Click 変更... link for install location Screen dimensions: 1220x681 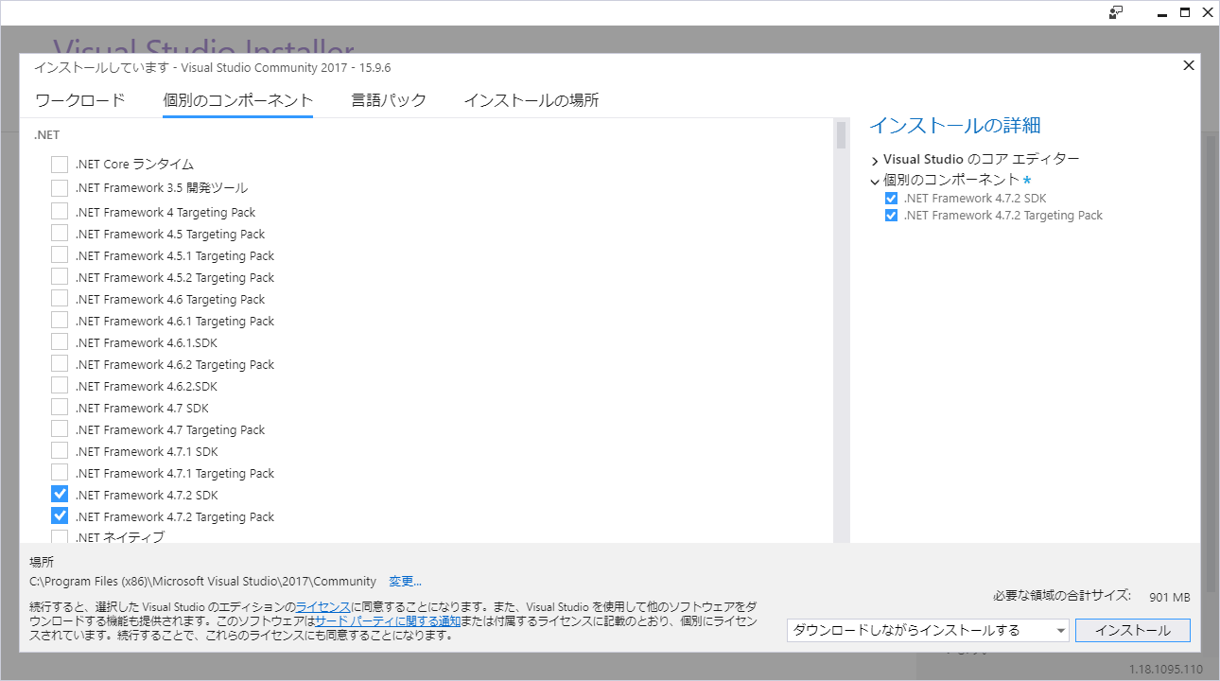coord(405,582)
